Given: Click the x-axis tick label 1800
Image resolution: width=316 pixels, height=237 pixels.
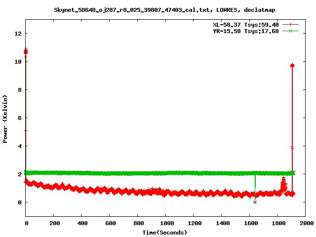Looking at the screenshot, I should (x=278, y=223).
